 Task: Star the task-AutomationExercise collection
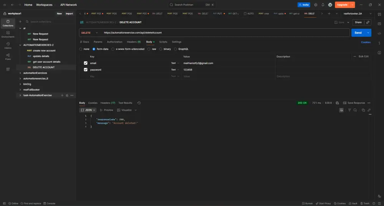(67, 95)
